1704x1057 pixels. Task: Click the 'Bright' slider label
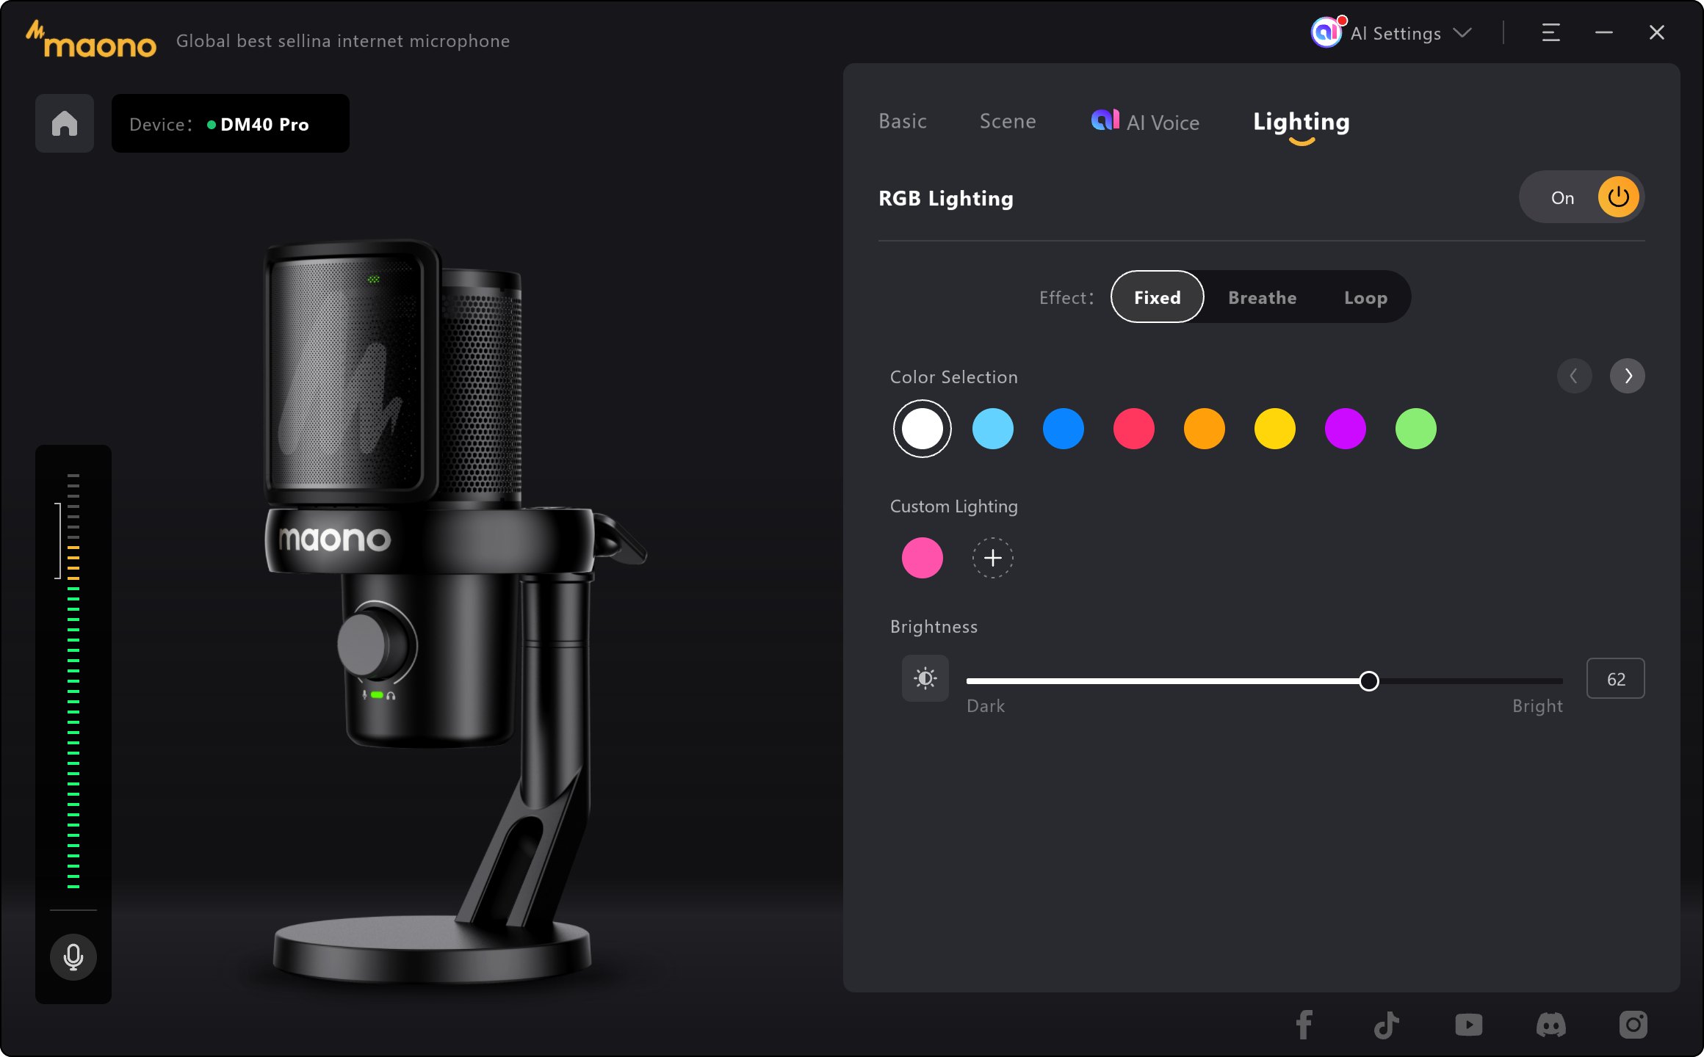[x=1537, y=706]
